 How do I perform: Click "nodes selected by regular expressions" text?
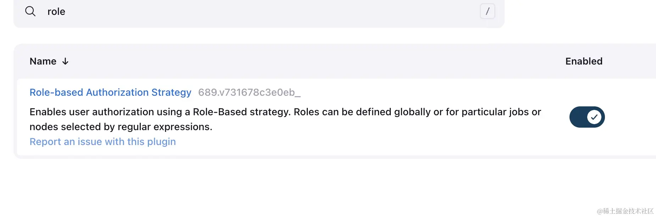pos(121,127)
